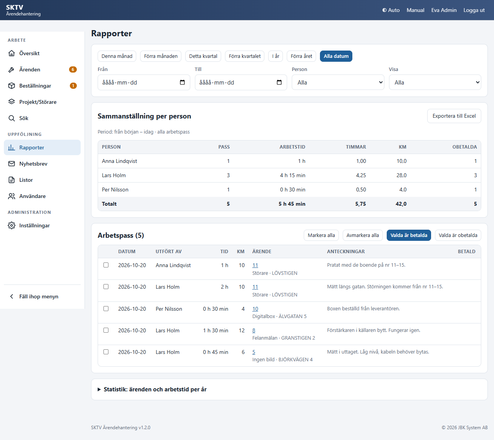This screenshot has height=440, width=494.
Task: Click Logga ut in the header
Action: click(x=474, y=10)
